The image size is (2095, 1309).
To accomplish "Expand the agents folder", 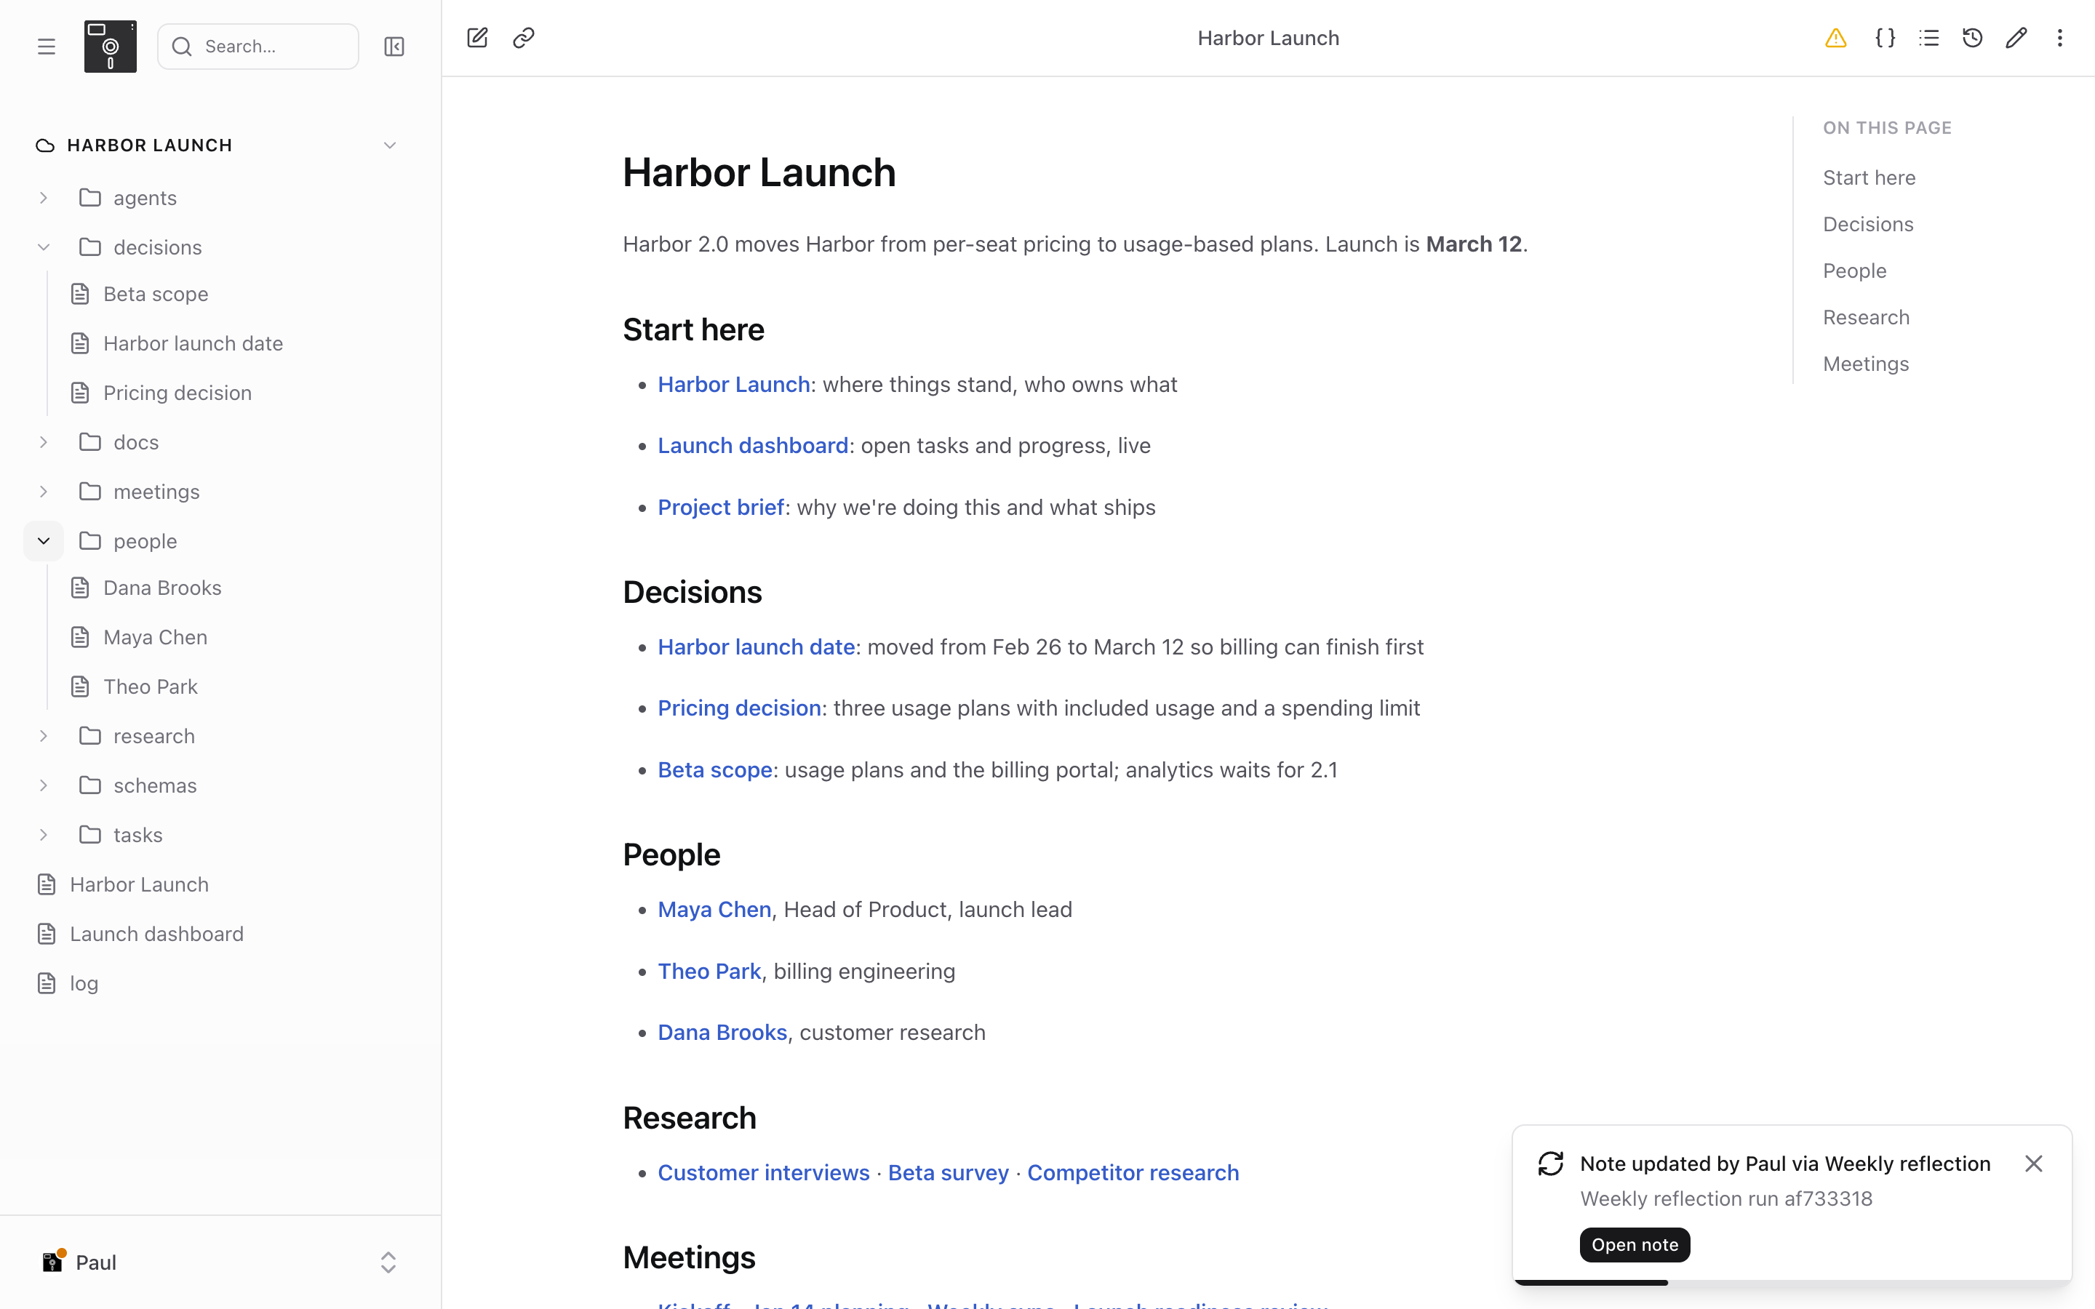I will 44,199.
